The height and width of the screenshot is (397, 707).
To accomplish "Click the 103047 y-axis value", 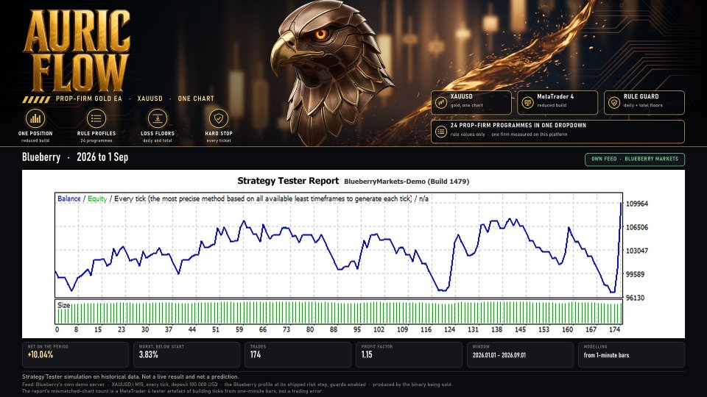I will coord(636,251).
